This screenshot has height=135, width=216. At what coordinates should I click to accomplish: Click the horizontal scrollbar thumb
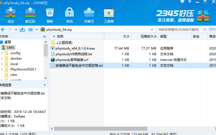tap(101, 128)
